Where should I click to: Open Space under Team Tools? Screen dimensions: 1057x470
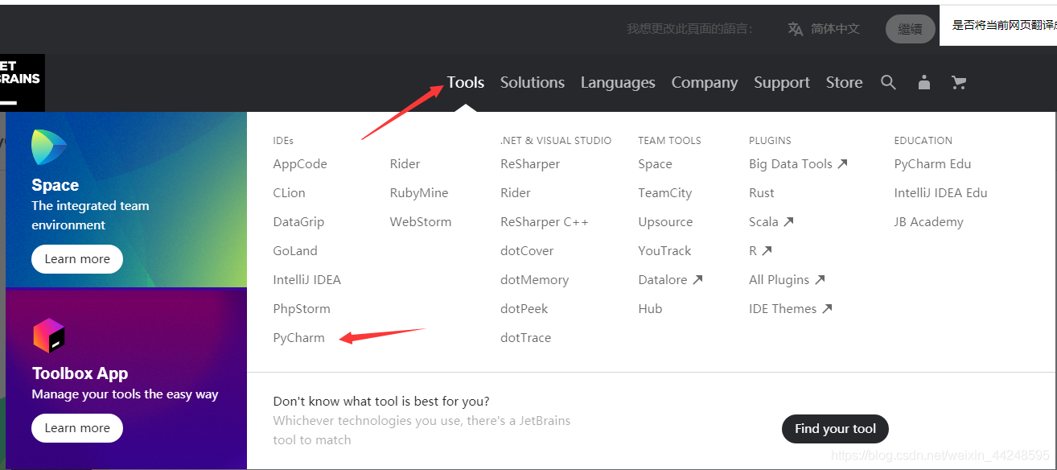click(655, 164)
